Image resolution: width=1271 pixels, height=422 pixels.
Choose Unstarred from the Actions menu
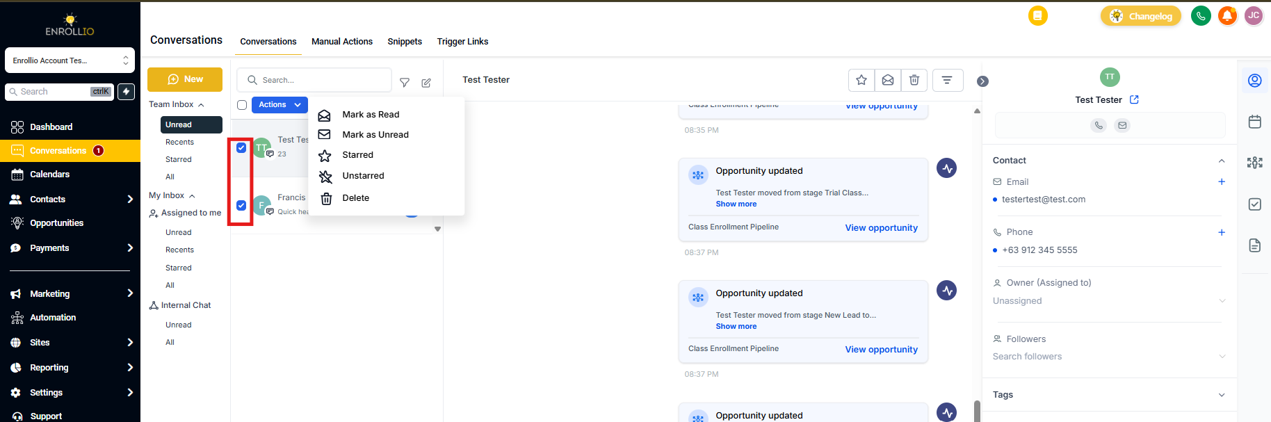(363, 176)
